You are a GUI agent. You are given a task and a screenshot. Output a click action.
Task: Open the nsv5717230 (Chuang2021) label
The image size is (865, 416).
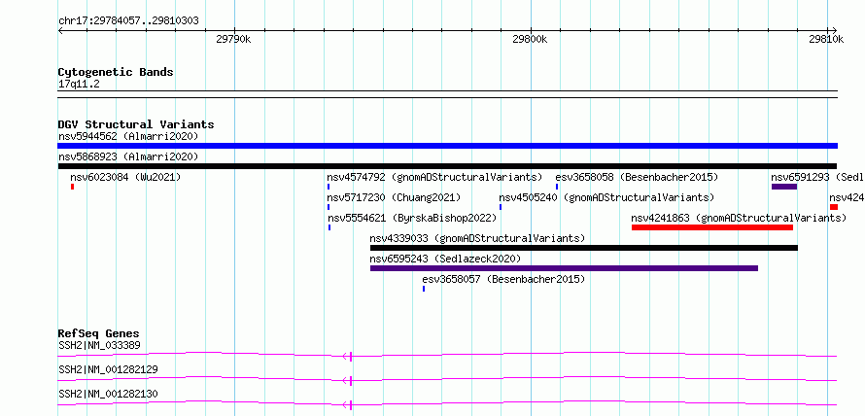coord(394,197)
